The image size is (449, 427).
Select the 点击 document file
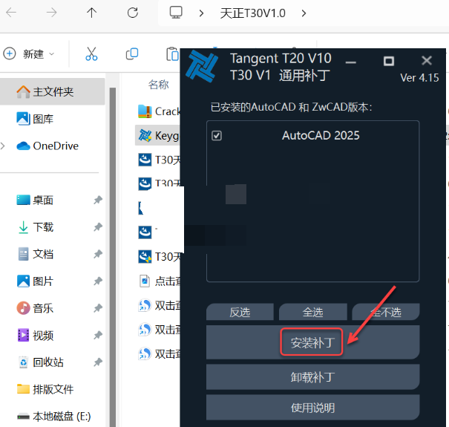click(x=160, y=281)
